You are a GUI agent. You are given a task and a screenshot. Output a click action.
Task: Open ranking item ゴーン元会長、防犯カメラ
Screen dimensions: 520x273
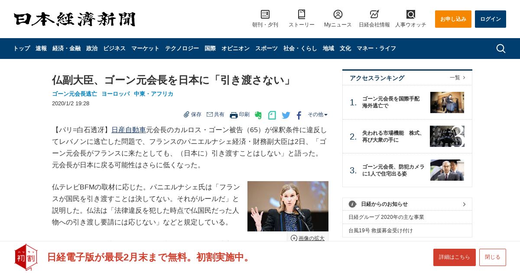(393, 170)
